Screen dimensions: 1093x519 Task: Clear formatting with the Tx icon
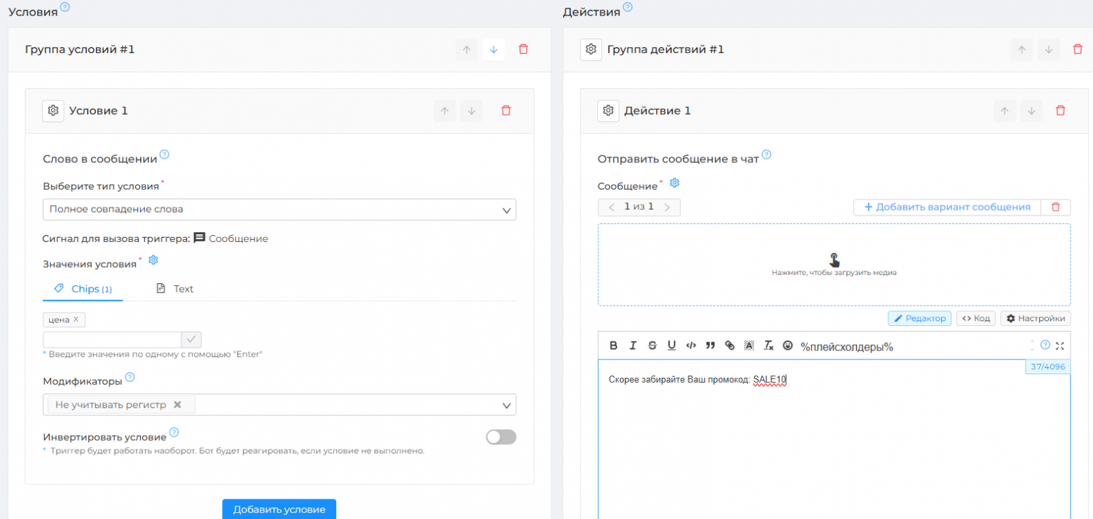coord(769,345)
